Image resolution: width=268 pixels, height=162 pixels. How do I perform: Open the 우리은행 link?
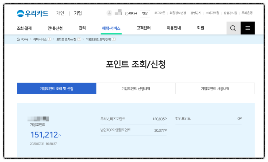pos(247,13)
